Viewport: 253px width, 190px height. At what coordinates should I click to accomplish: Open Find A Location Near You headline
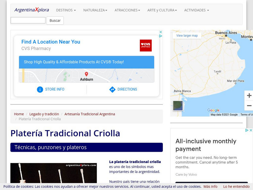(x=51, y=42)
